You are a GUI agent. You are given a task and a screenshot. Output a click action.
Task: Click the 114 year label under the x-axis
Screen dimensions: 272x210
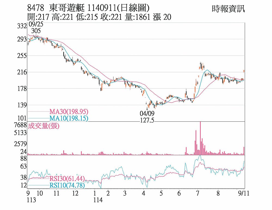coord(98,200)
